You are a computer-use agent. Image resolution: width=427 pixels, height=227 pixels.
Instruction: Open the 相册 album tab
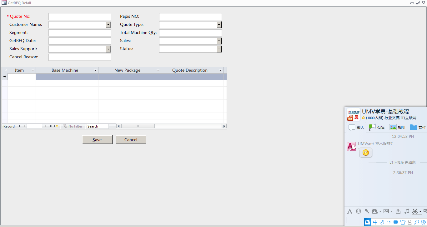click(397, 127)
